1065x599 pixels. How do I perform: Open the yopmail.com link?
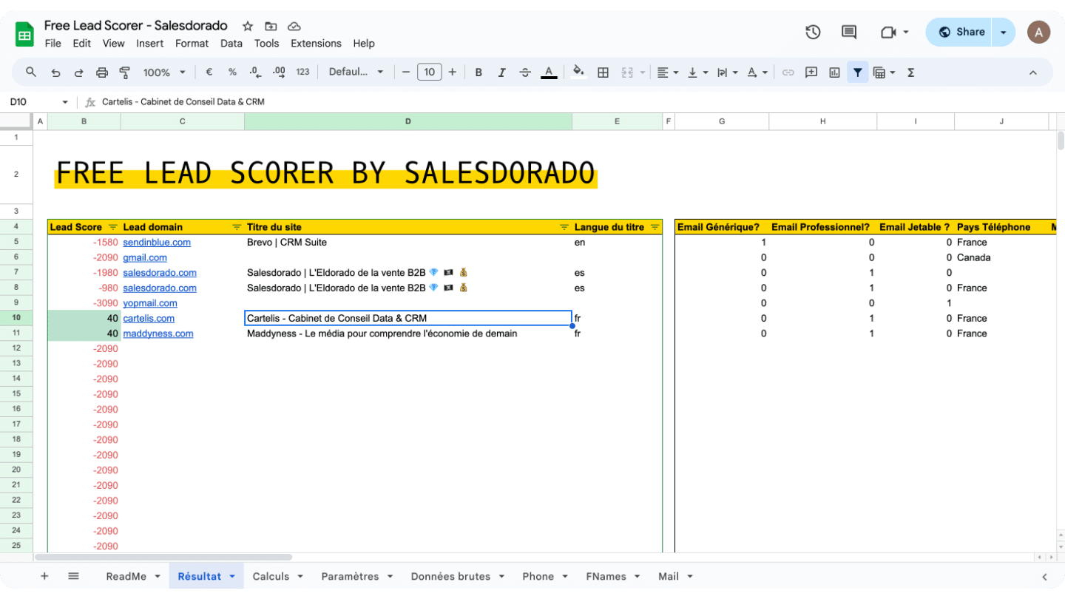150,303
